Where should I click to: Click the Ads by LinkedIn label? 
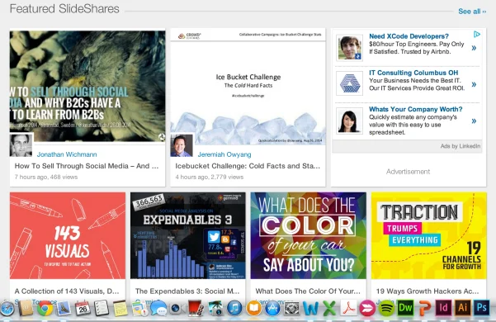461,146
